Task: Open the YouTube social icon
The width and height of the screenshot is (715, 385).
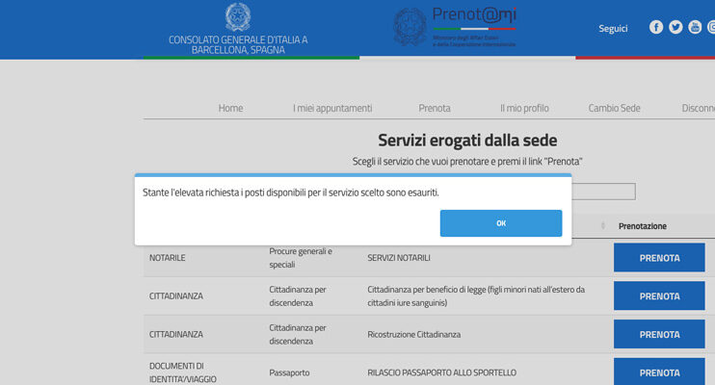Action: click(695, 27)
